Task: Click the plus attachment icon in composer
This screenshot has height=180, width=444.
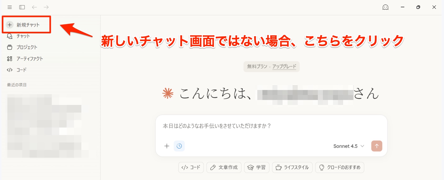Action: point(167,146)
